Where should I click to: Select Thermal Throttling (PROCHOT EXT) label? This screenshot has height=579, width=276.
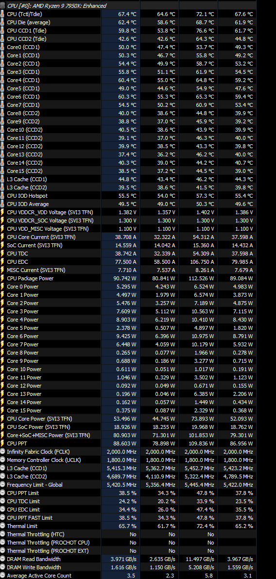(48, 550)
